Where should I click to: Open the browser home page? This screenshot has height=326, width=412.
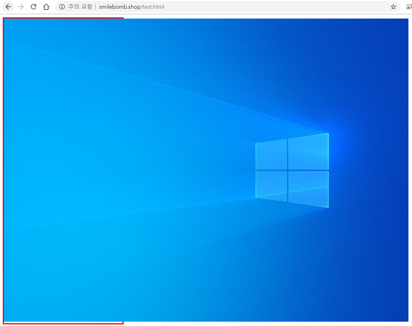tap(46, 7)
